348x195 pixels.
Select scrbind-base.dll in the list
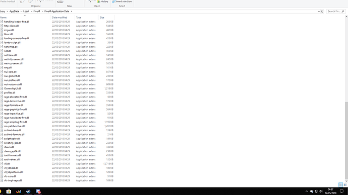(13, 131)
